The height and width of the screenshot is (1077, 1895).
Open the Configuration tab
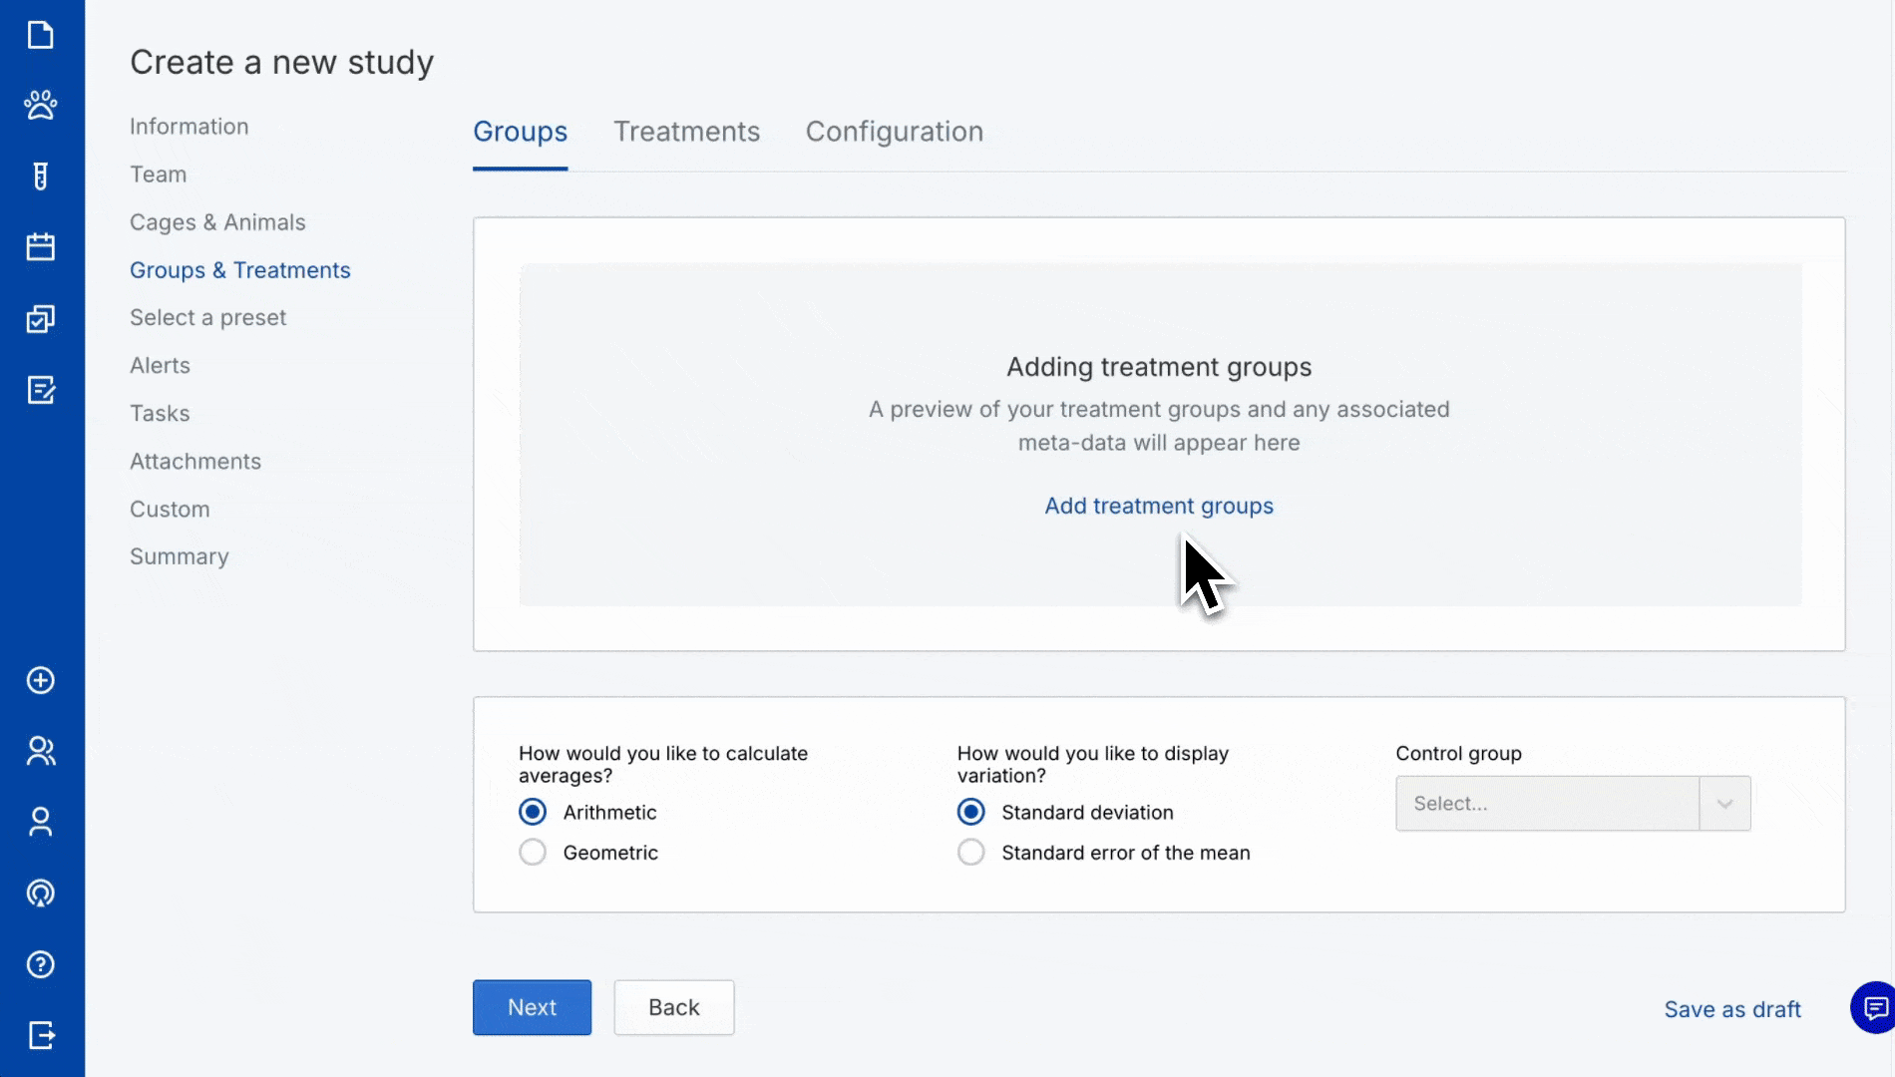pos(894,131)
